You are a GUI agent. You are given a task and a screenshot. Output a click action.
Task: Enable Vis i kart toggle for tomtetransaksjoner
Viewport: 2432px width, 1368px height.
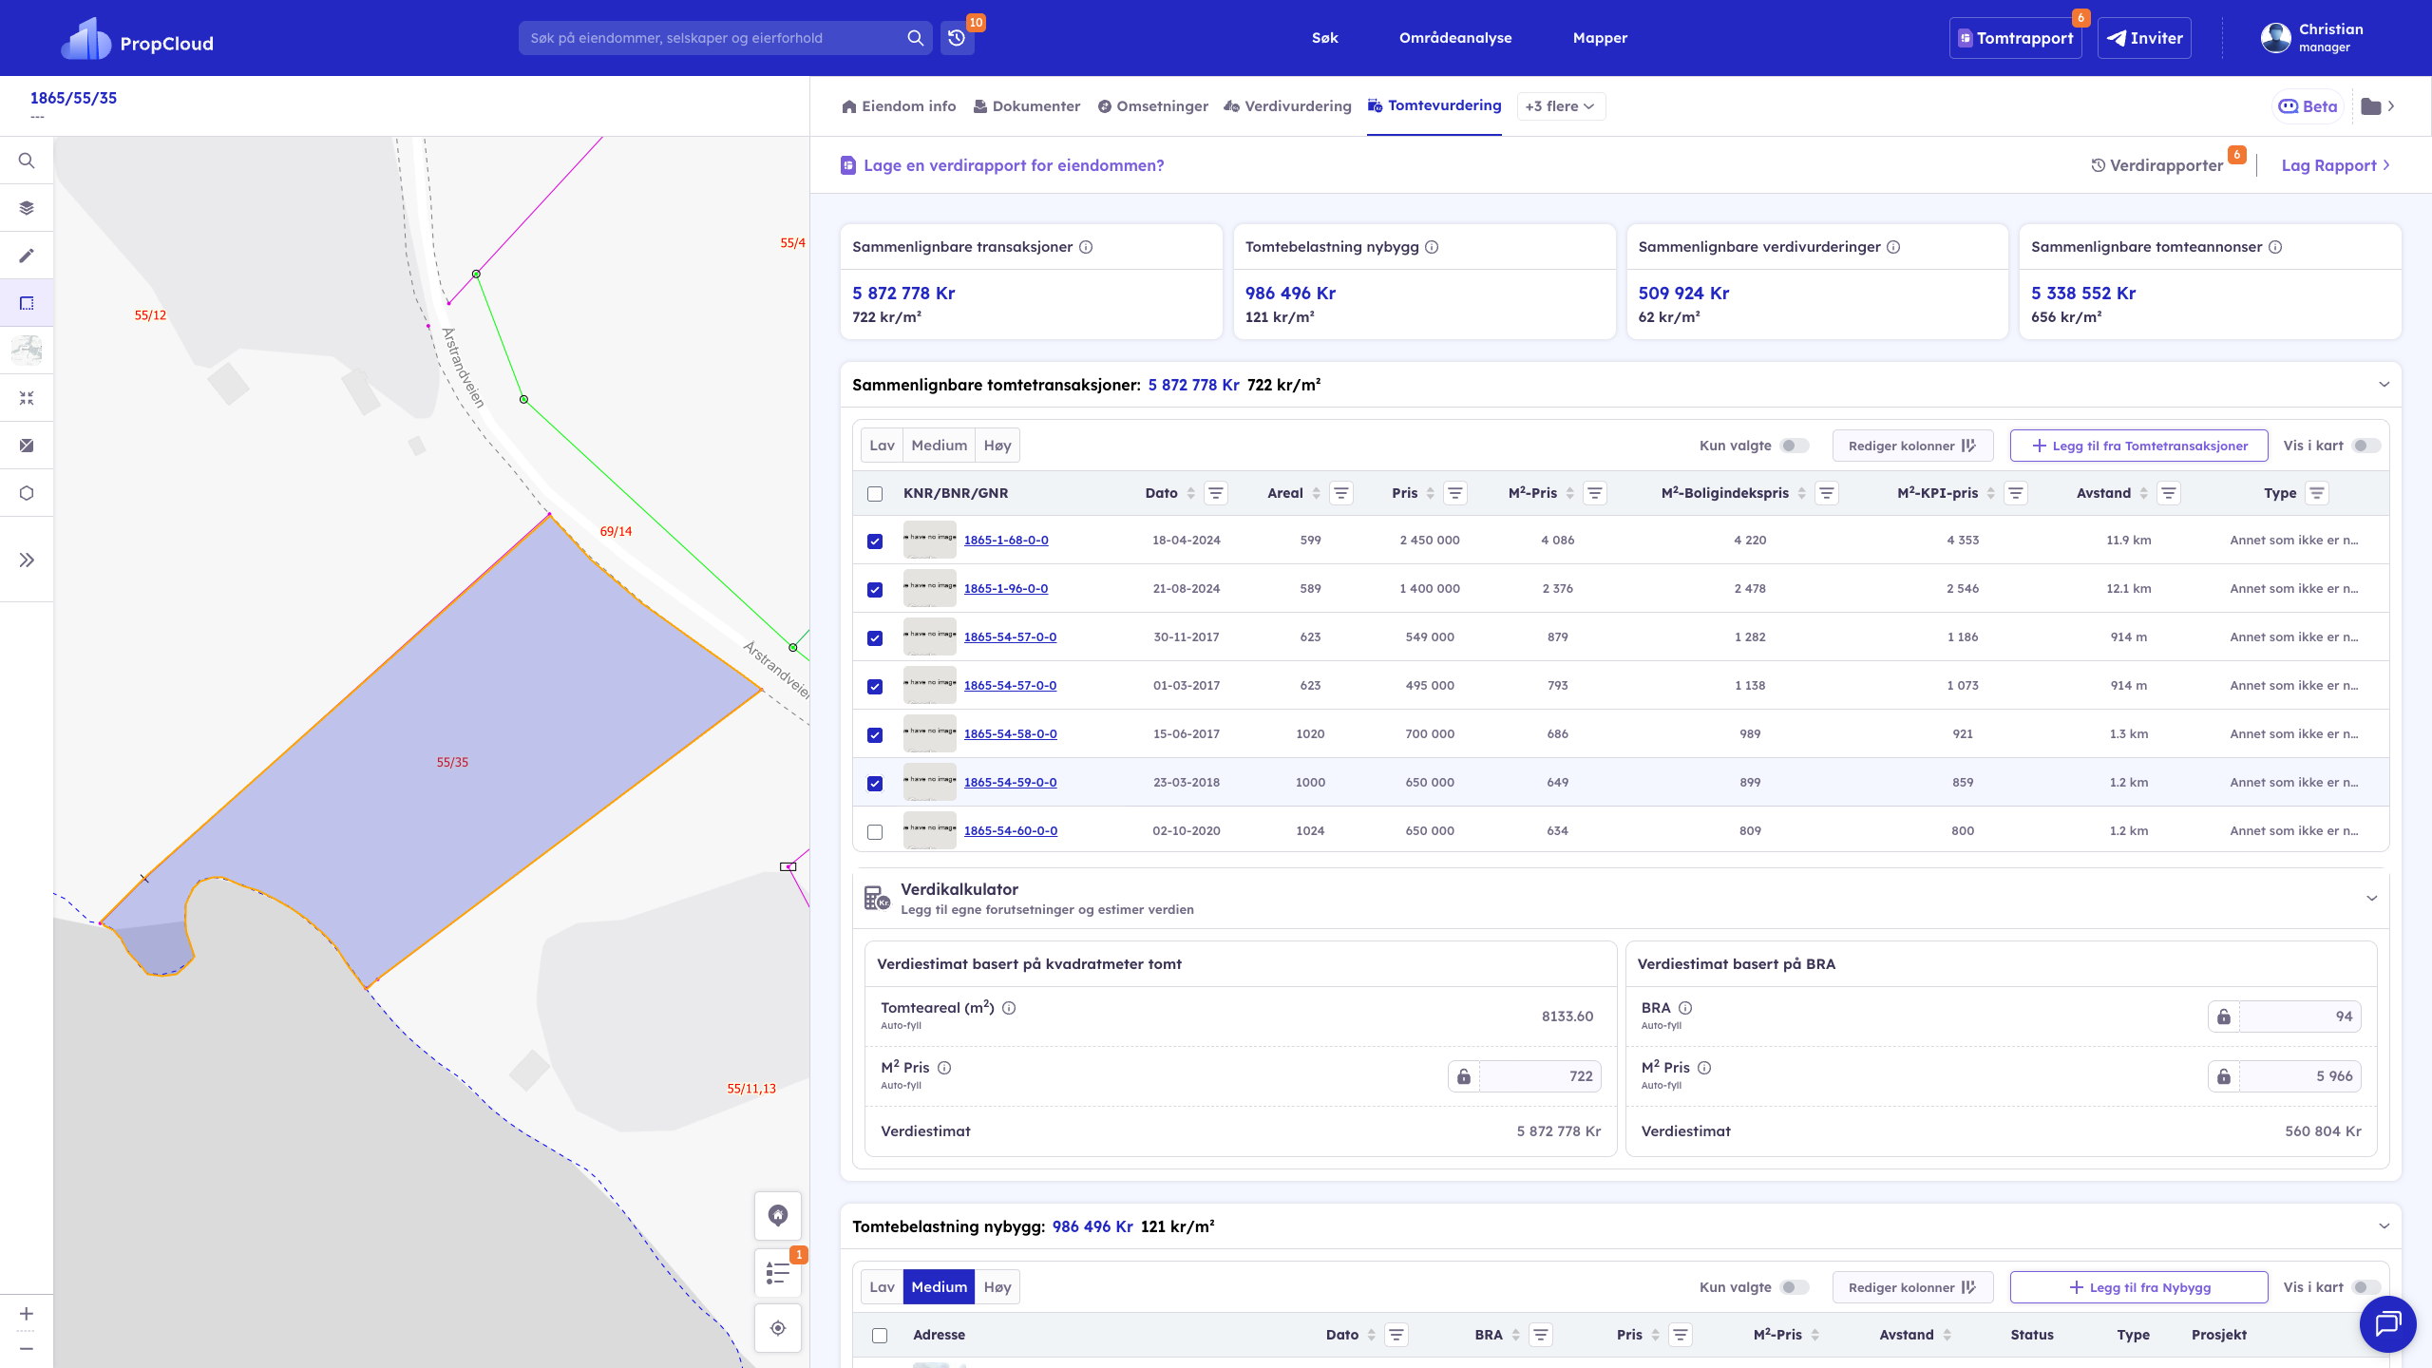(2365, 446)
